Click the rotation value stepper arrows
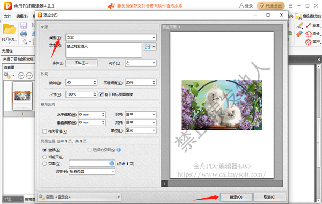The width and height of the screenshot is (322, 204). pos(94,82)
